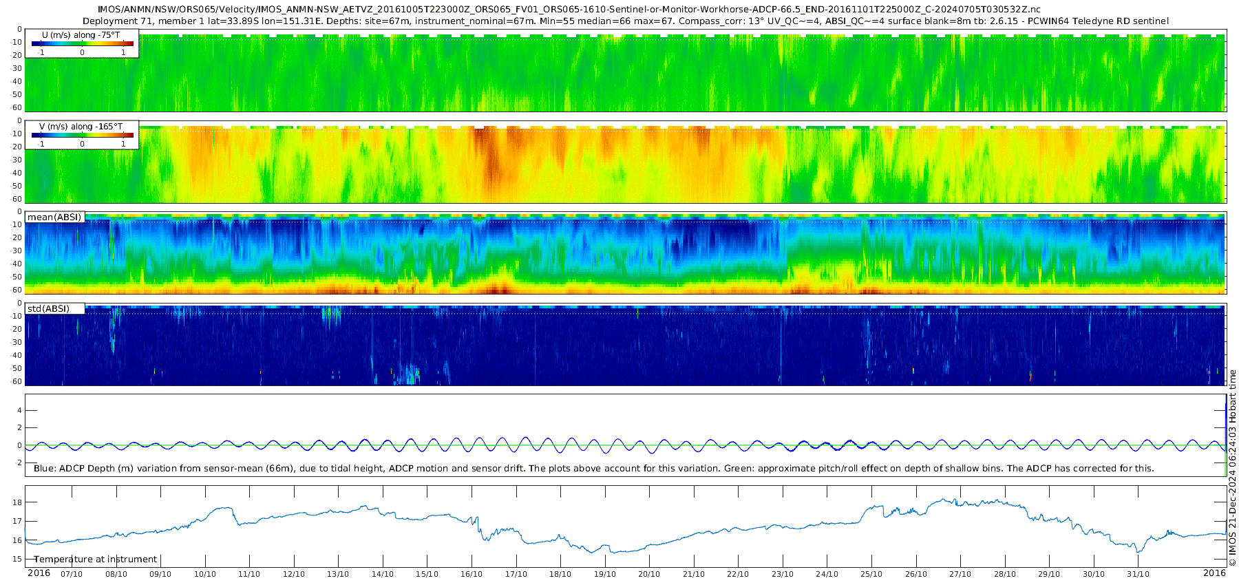The height and width of the screenshot is (585, 1239).
Task: Click the 28/10 date tick label
Action: (1005, 574)
